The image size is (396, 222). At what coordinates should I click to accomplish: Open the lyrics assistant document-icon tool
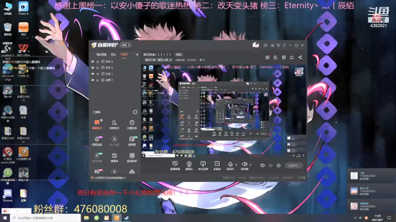[x=132, y=157]
